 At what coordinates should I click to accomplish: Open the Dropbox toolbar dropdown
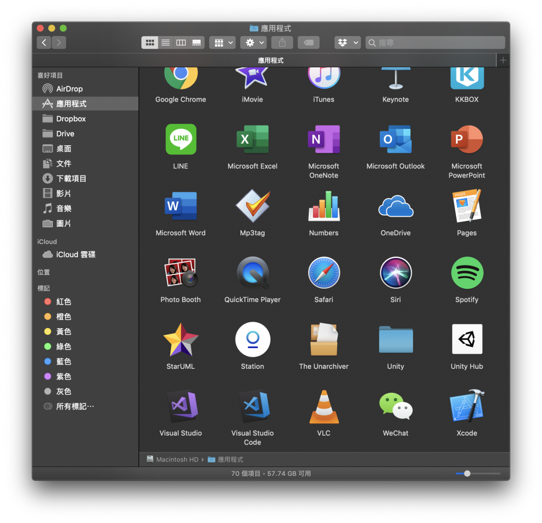(x=348, y=42)
